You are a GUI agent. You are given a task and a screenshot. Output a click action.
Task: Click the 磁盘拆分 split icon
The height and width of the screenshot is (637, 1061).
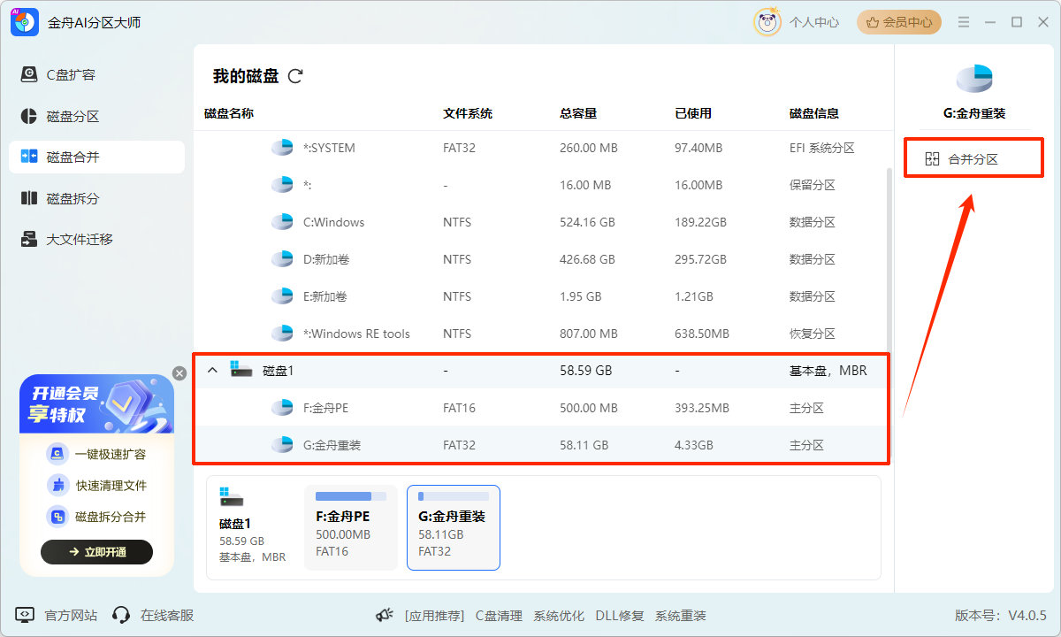(29, 198)
